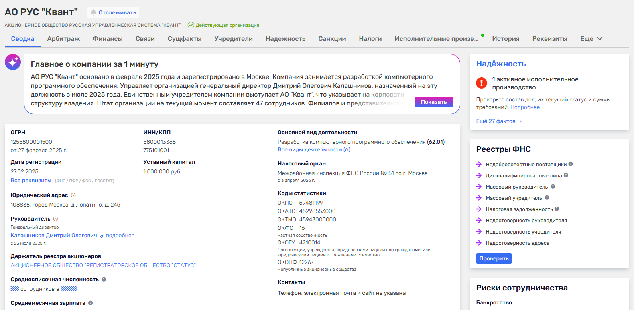Open Регистраторское общество Статус link

pyautogui.click(x=103, y=265)
